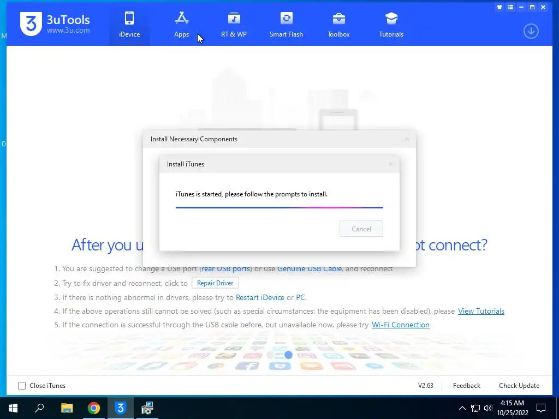Open the Wi-Fi Connection link
Viewport: 559px width, 419px height.
pos(400,325)
